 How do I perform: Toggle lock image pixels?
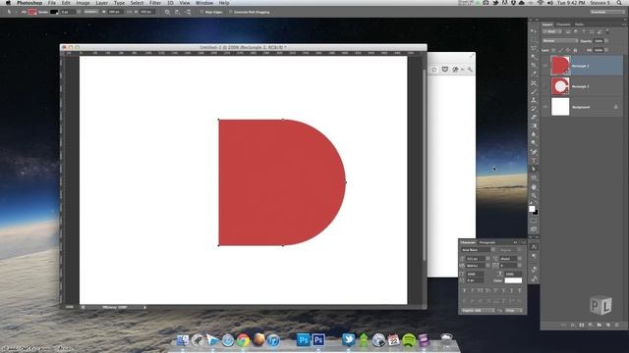point(560,50)
